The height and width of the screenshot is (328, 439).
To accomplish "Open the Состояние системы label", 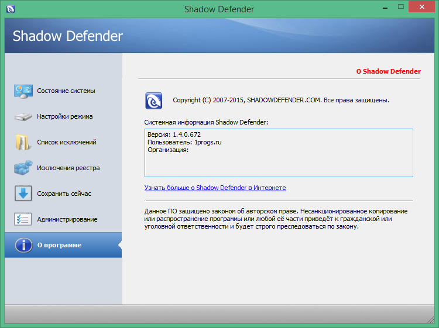I will point(66,91).
